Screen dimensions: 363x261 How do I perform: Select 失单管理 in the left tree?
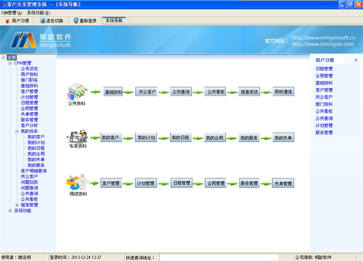[29, 114]
